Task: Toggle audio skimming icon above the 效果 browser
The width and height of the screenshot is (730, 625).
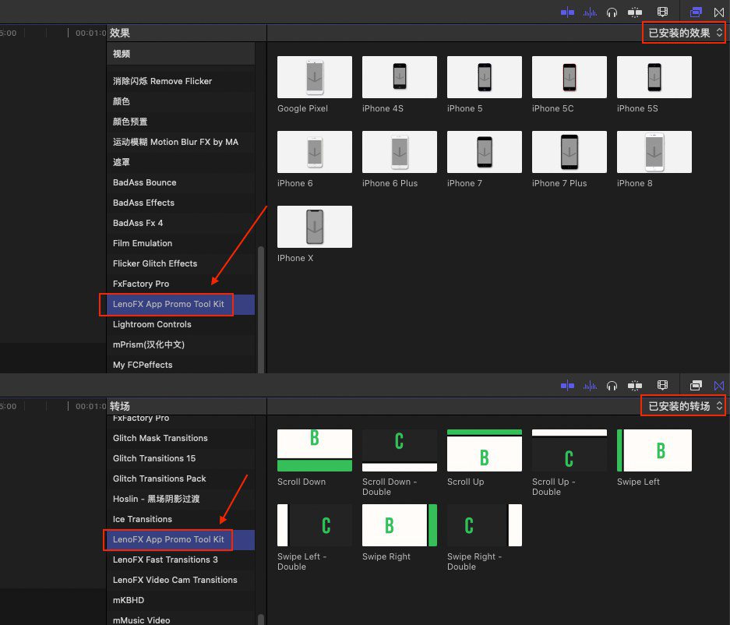Action: click(x=590, y=12)
